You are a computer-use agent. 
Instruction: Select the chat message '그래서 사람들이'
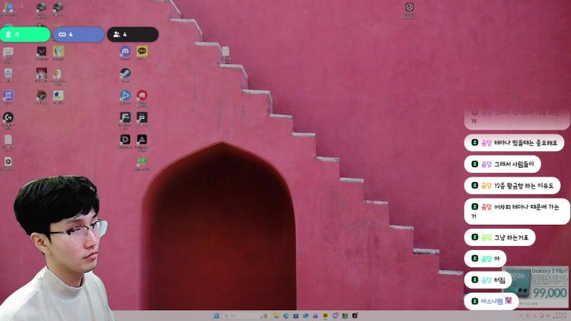coord(502,164)
